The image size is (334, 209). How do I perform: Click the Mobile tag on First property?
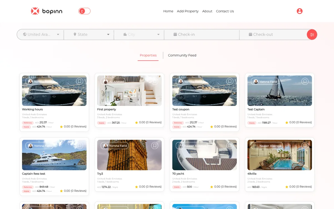(x=102, y=123)
